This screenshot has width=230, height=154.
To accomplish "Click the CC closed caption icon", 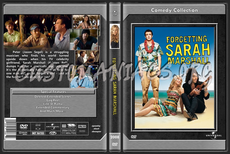I will pos(64,126).
